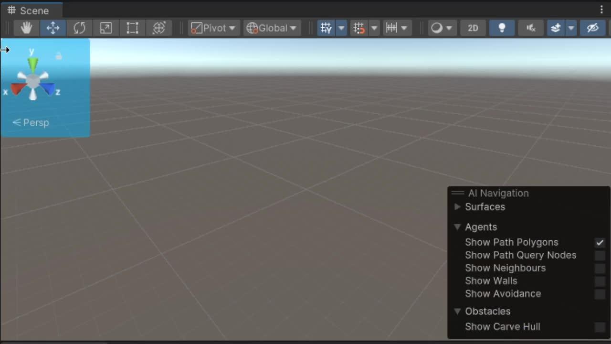This screenshot has height=344, width=611.
Task: Expand the Surfaces section
Action: click(x=457, y=207)
